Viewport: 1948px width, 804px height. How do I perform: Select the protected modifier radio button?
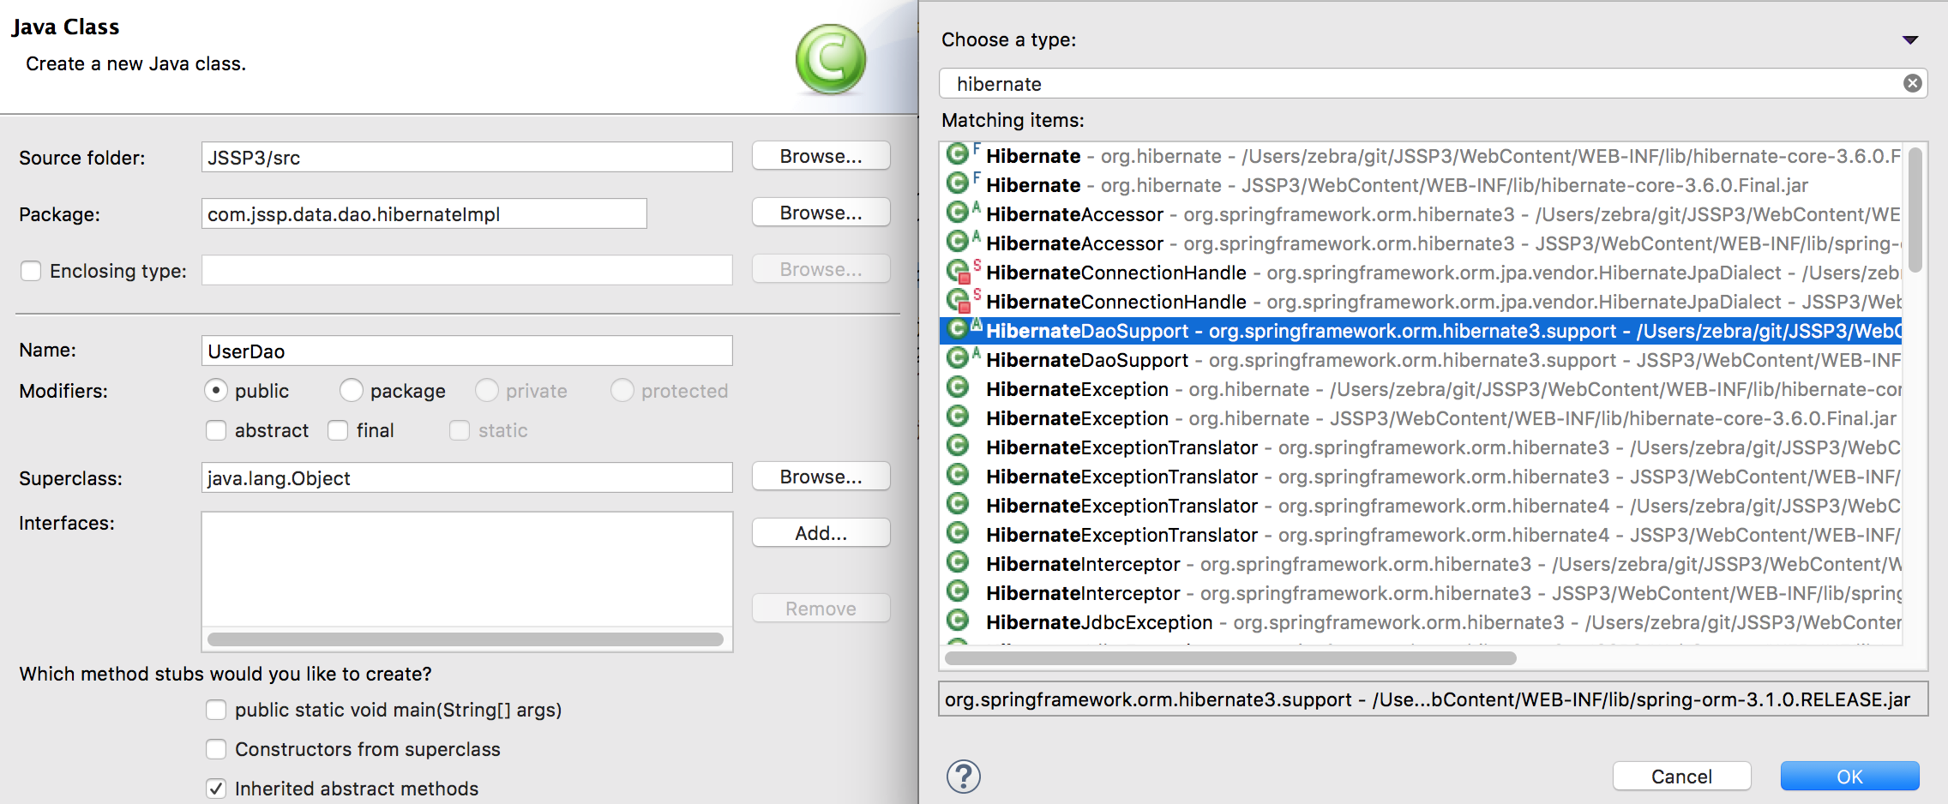point(622,391)
